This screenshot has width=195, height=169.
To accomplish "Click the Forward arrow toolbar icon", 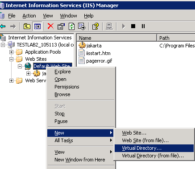I will point(13,26).
